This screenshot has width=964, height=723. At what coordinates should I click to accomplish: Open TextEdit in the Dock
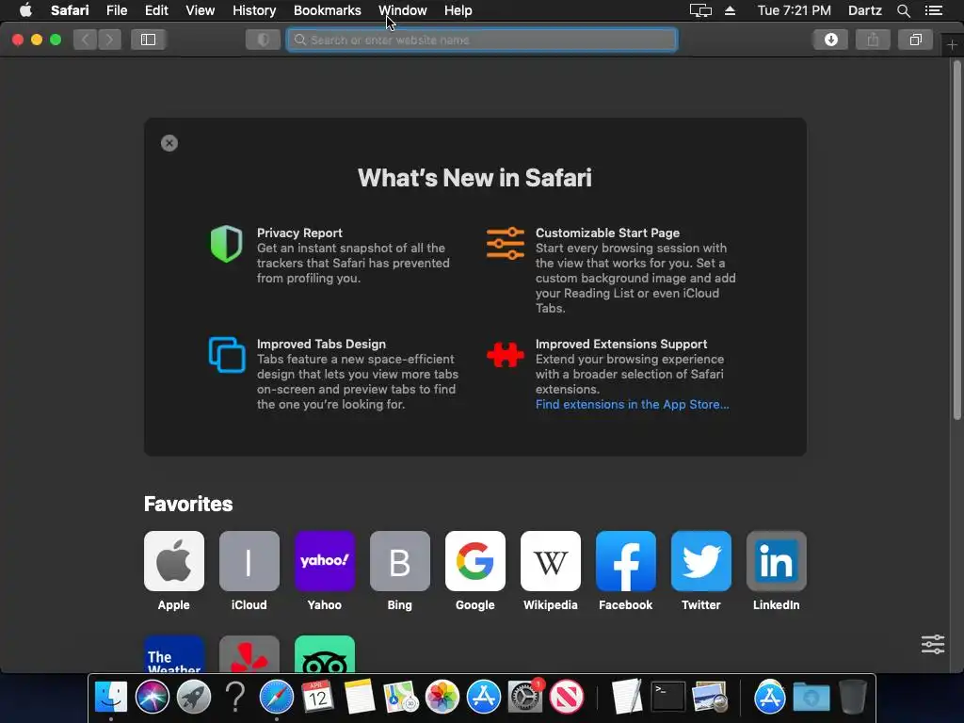point(627,697)
